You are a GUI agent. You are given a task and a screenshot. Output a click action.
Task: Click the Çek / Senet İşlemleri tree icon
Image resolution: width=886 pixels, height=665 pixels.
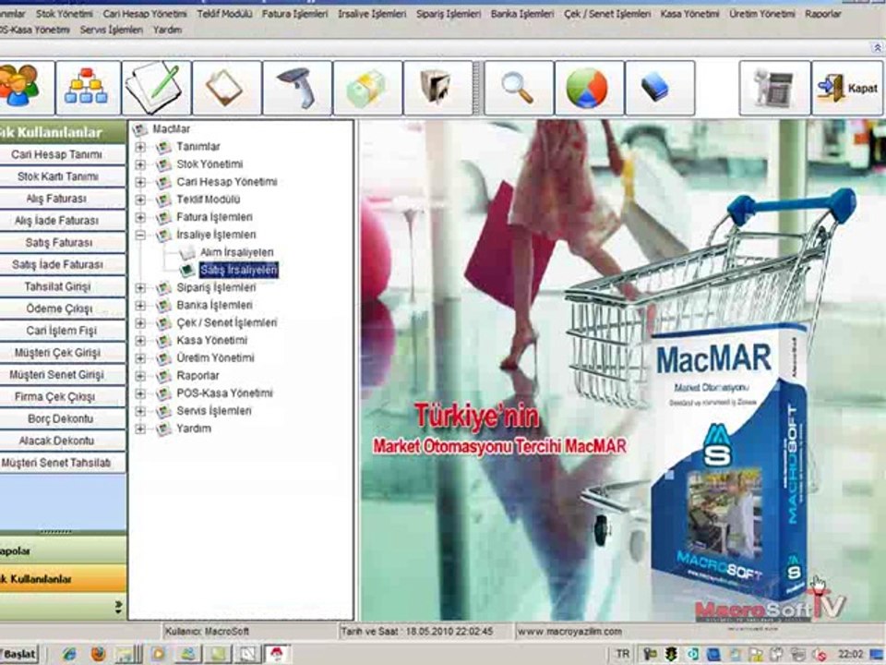point(163,323)
